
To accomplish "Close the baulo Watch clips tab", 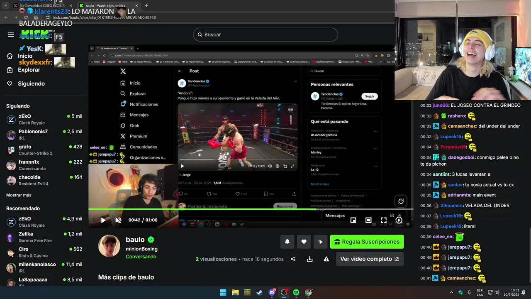I will point(136,5).
